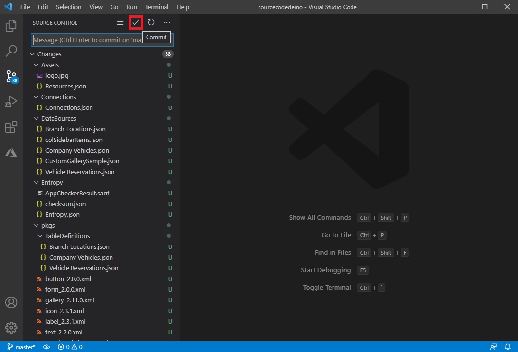Commit changes with the checkmark button
Viewport: 518px width, 352px height.
tap(136, 22)
